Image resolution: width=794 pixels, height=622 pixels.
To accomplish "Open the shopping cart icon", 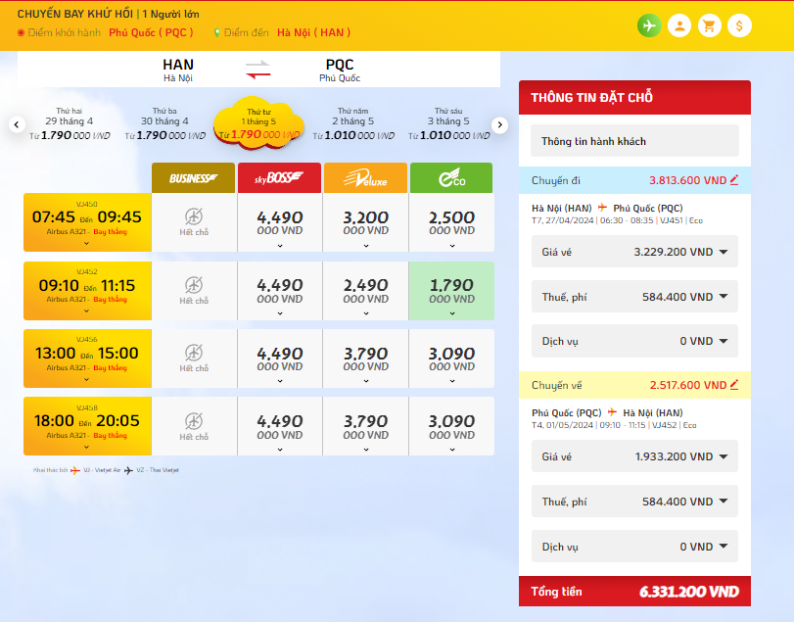I will point(709,25).
